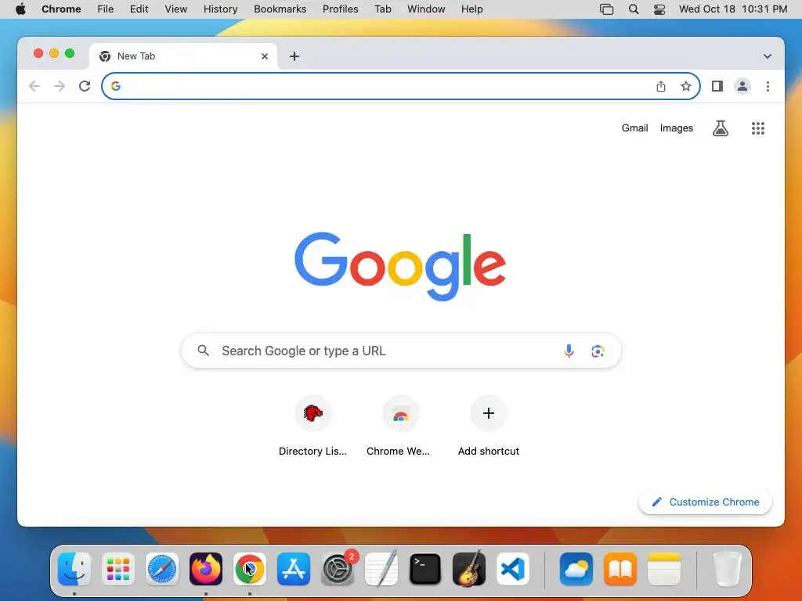
Task: Open Finder from the Dock
Action: 74,568
